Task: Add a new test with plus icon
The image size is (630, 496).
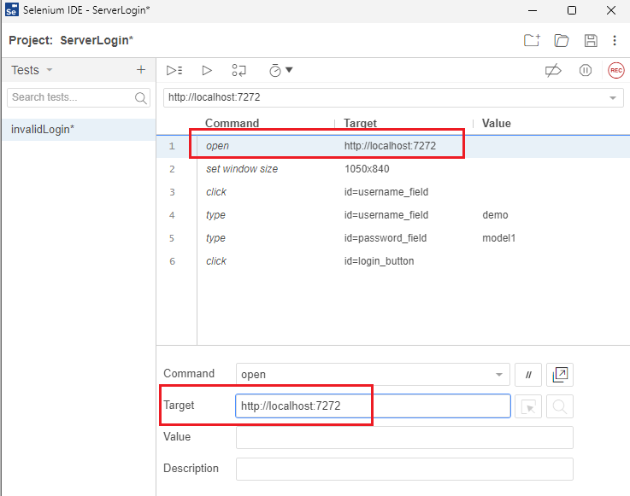Action: (141, 70)
